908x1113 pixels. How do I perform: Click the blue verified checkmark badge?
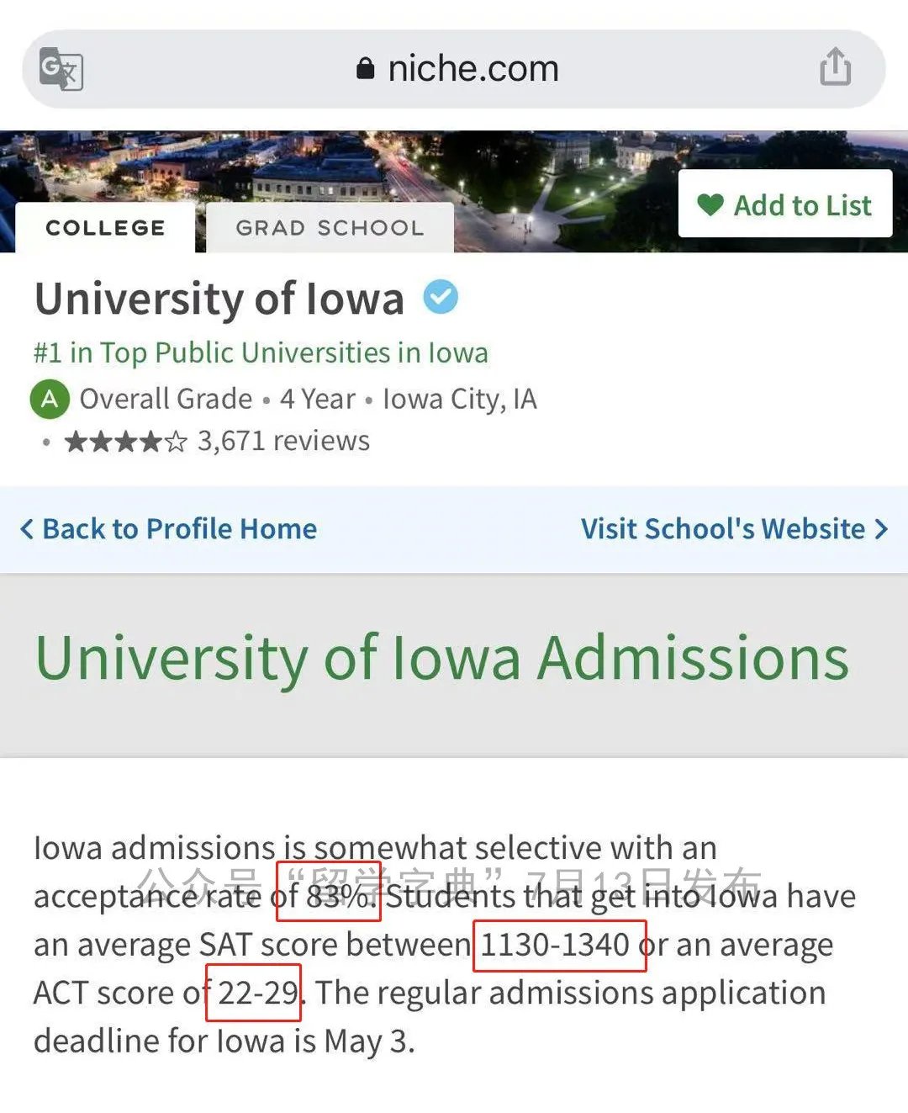pyautogui.click(x=441, y=297)
